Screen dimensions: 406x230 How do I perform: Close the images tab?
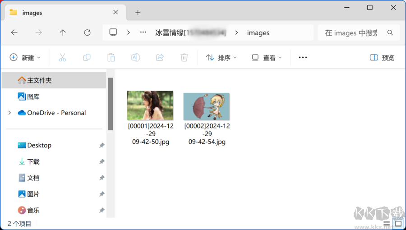tap(115, 12)
